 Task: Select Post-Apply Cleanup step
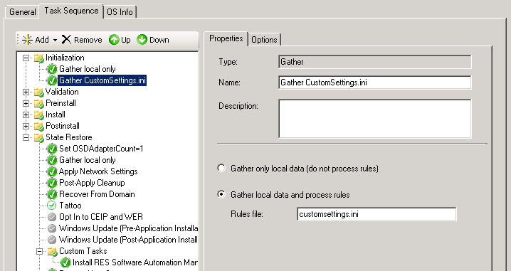tap(92, 183)
